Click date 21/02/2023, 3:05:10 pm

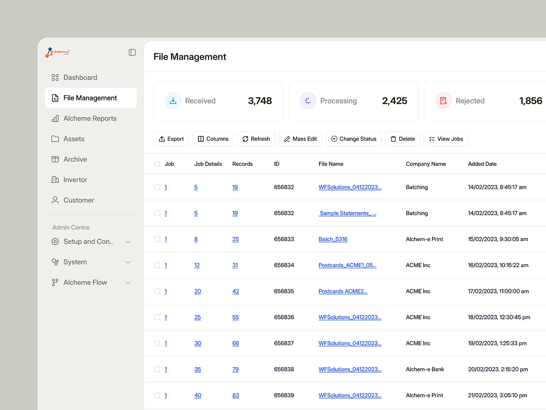(497, 395)
